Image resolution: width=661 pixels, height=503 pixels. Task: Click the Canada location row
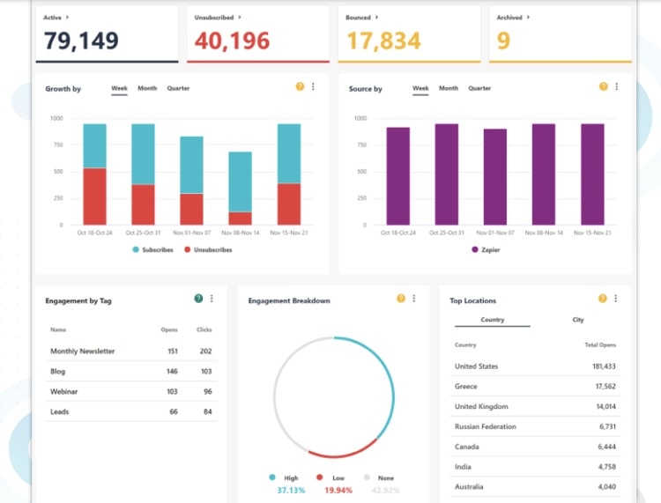(535, 447)
